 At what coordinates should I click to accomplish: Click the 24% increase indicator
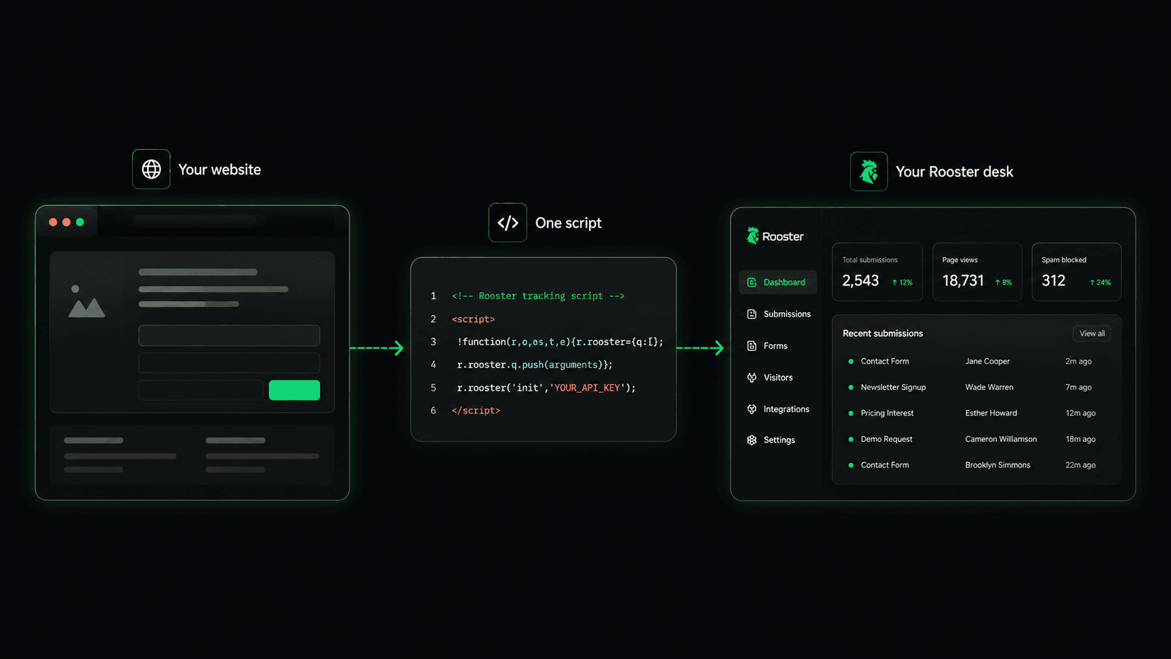1100,282
